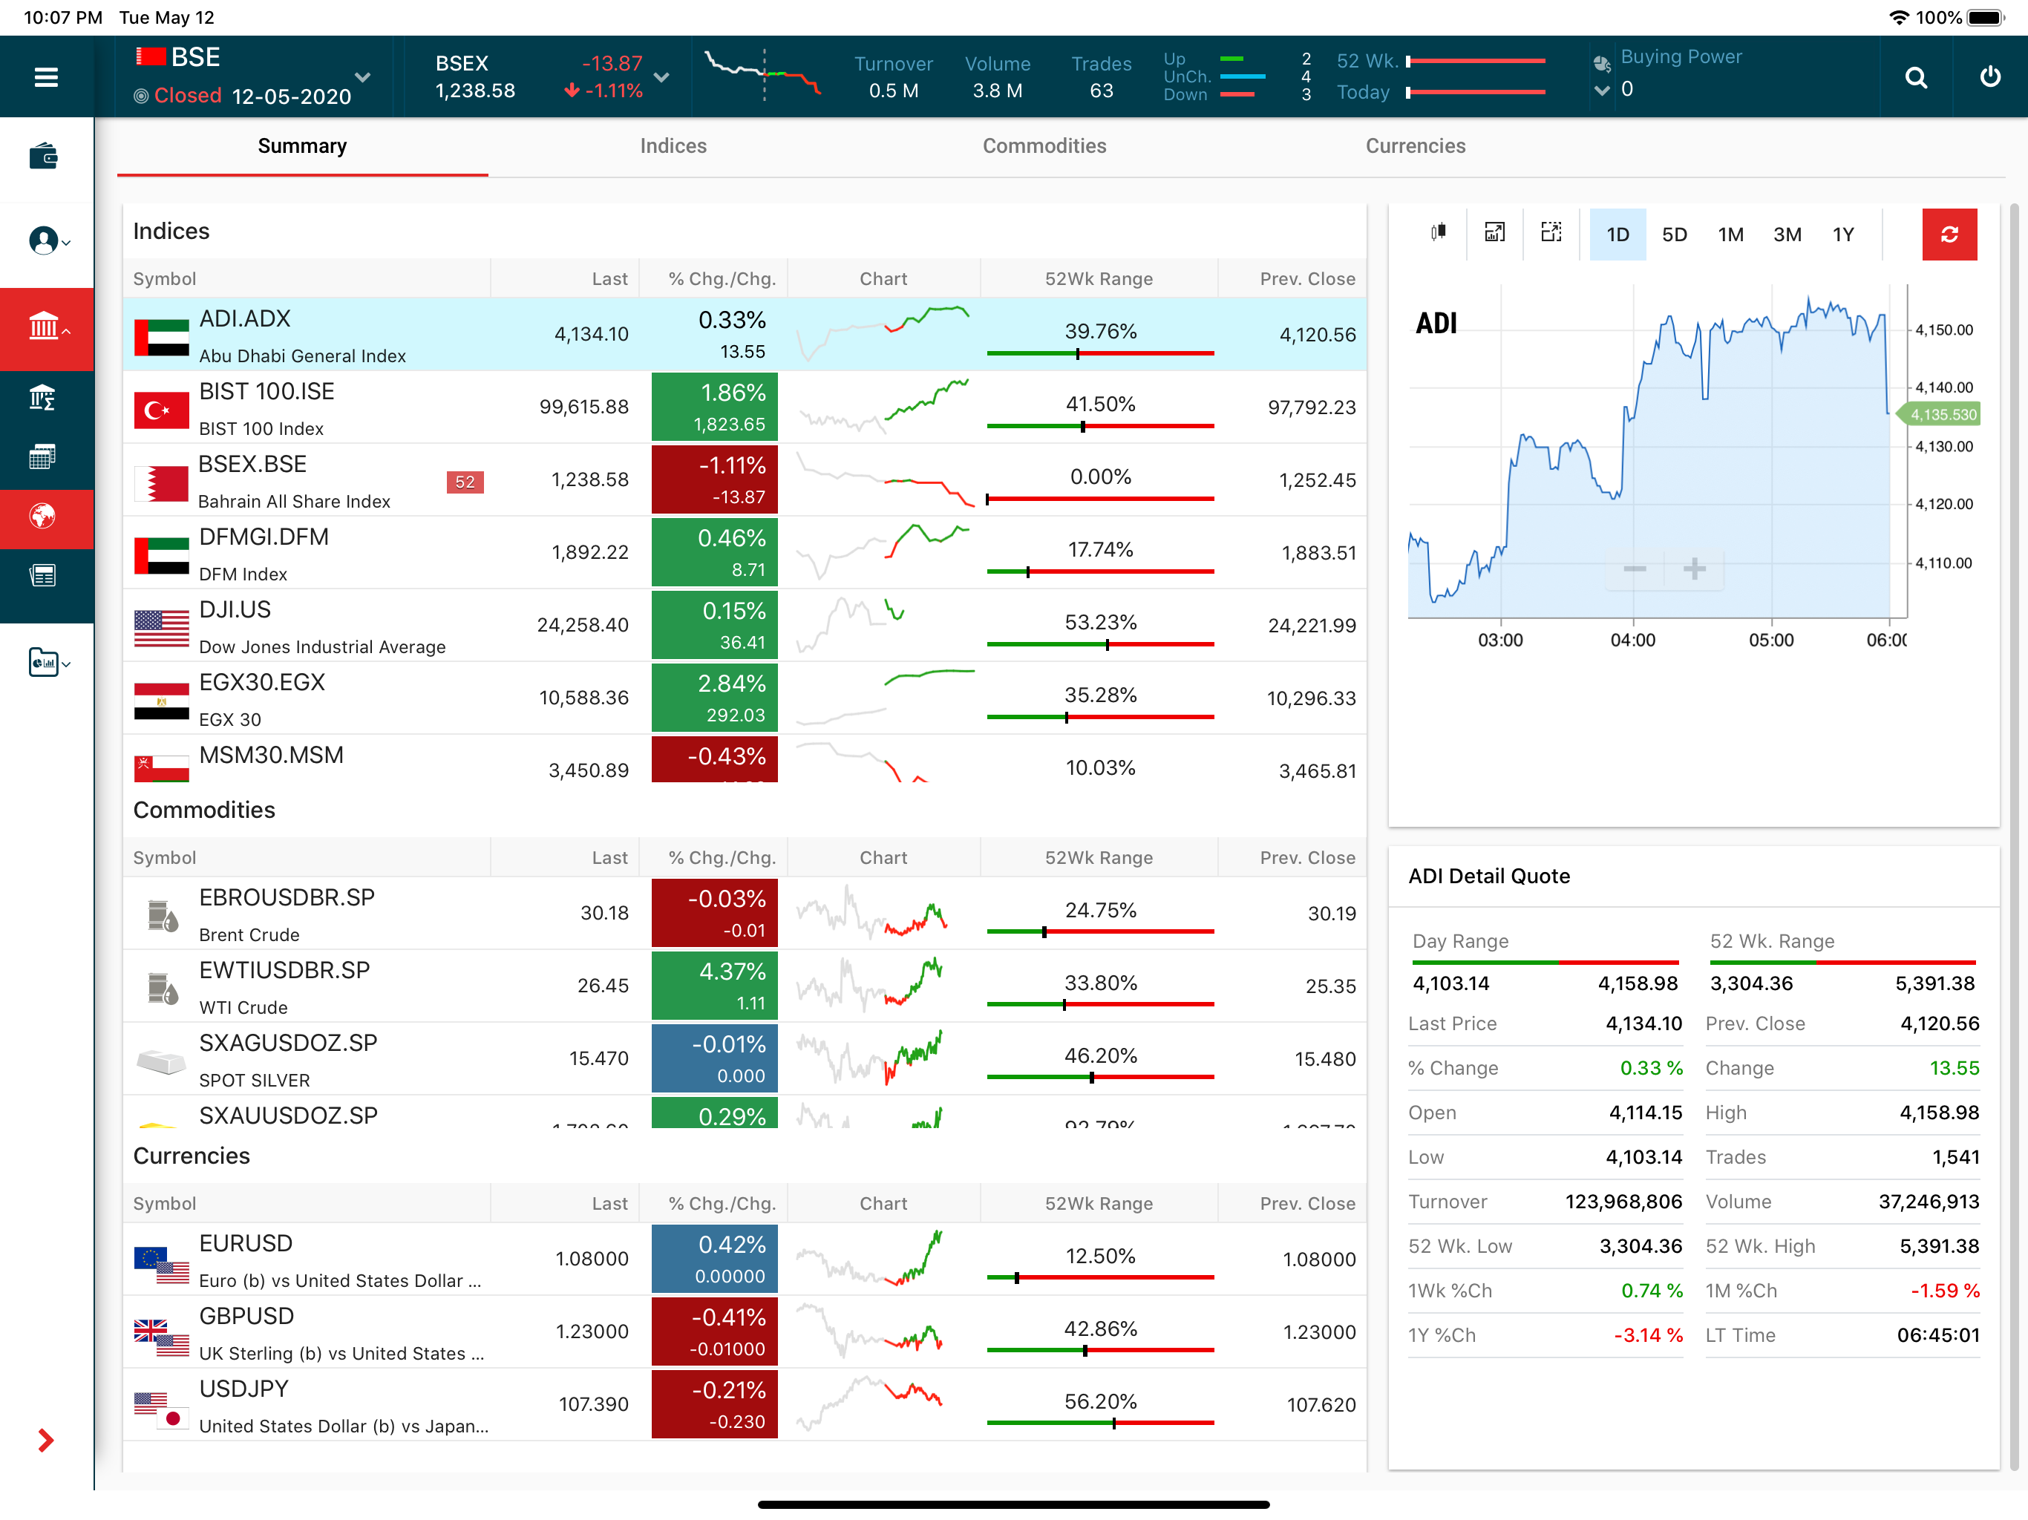Click DJI.US 52Wk range bar

pos(1100,644)
